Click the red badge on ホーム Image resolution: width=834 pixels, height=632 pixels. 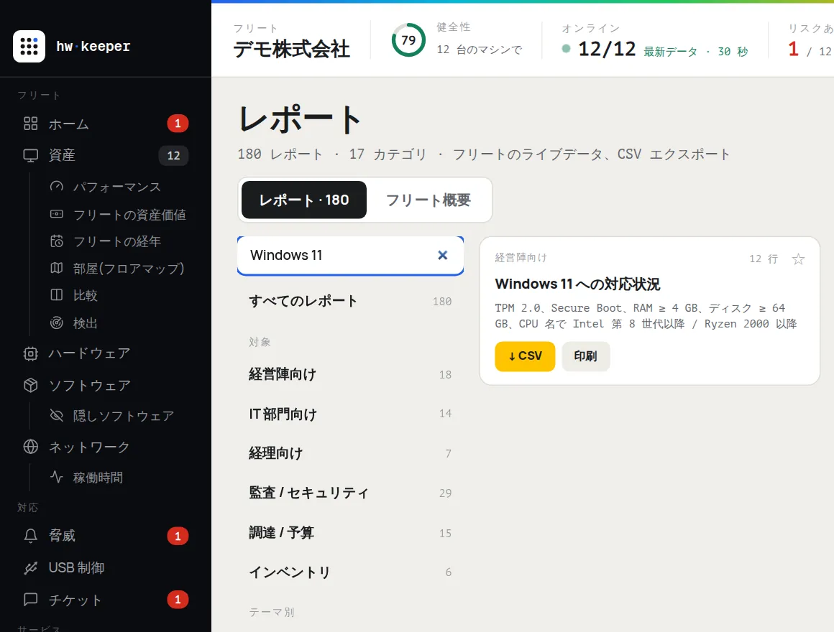coord(178,124)
